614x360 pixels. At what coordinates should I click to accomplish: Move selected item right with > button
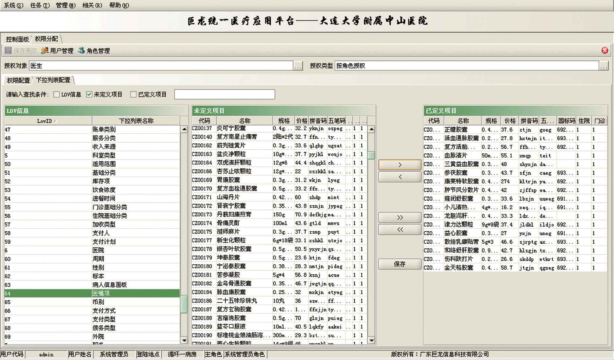400,165
